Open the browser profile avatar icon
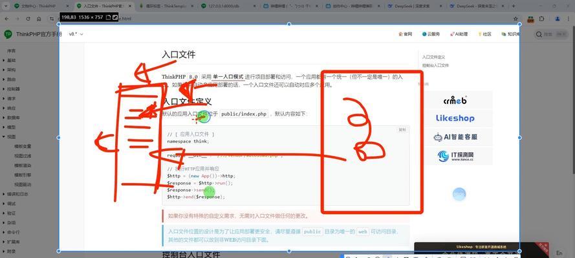The width and height of the screenshot is (575, 258). pos(558,19)
